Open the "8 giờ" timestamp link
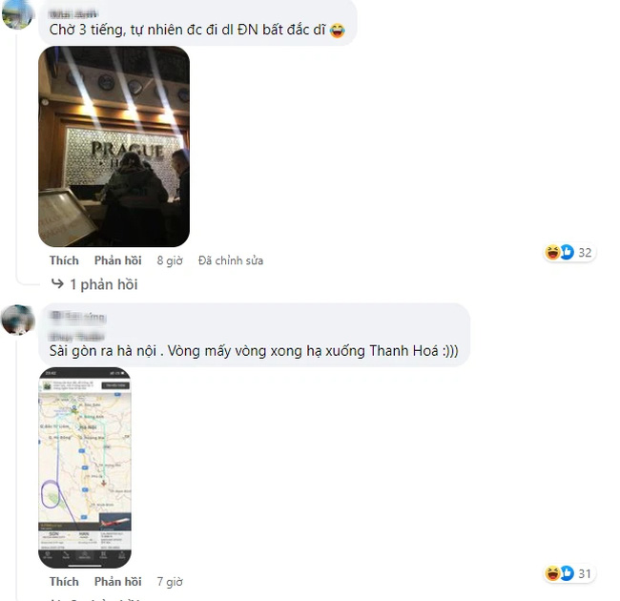620x601 pixels. (170, 260)
